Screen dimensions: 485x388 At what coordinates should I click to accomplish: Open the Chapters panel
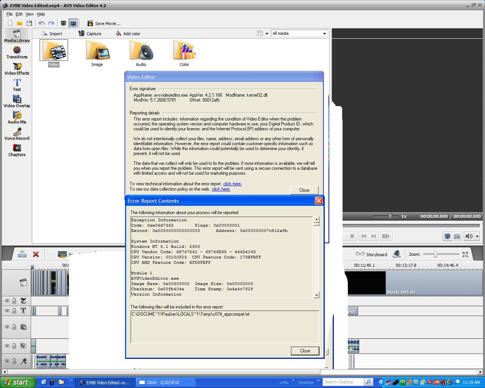pos(17,150)
